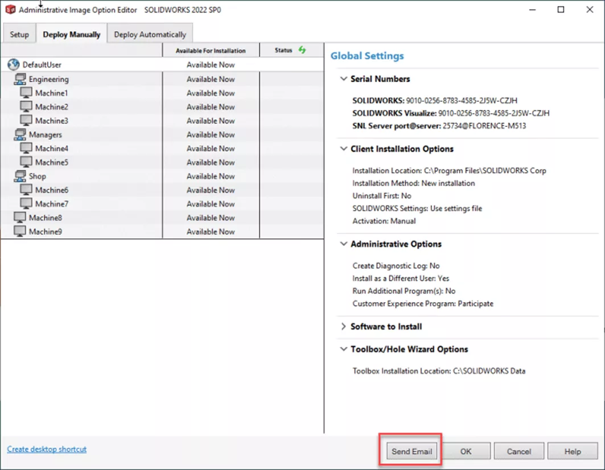Select the Deploy Manually tab
Screen dimensions: 605x470
click(x=71, y=34)
